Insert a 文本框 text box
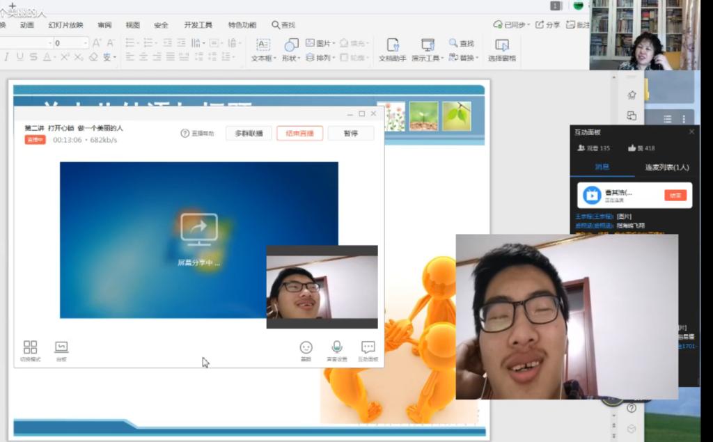 point(263,50)
